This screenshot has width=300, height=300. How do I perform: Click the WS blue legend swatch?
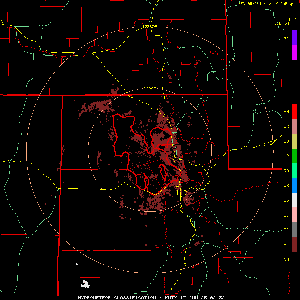[x=294, y=185]
